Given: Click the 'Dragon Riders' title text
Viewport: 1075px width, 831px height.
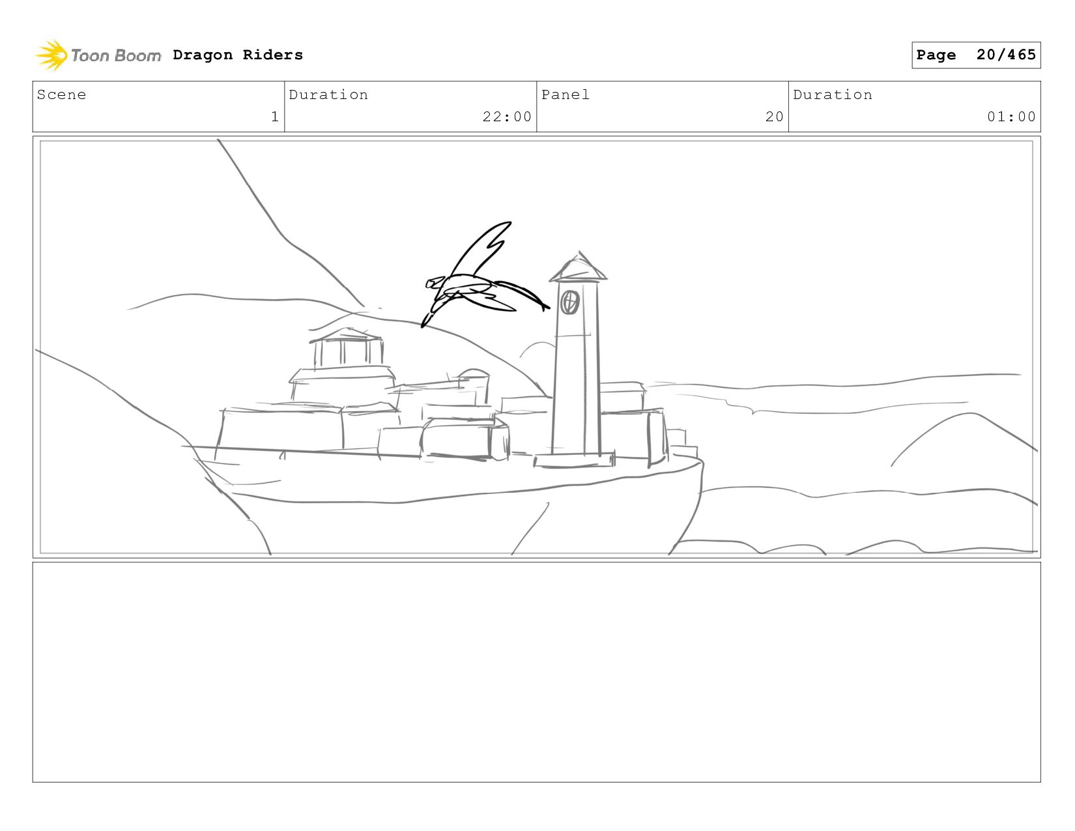Looking at the screenshot, I should tap(238, 55).
